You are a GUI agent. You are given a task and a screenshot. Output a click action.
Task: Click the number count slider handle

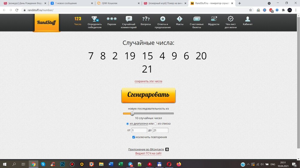[132, 113]
